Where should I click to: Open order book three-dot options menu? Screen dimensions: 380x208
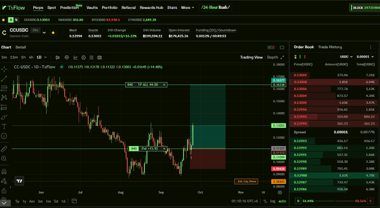[x=370, y=47]
